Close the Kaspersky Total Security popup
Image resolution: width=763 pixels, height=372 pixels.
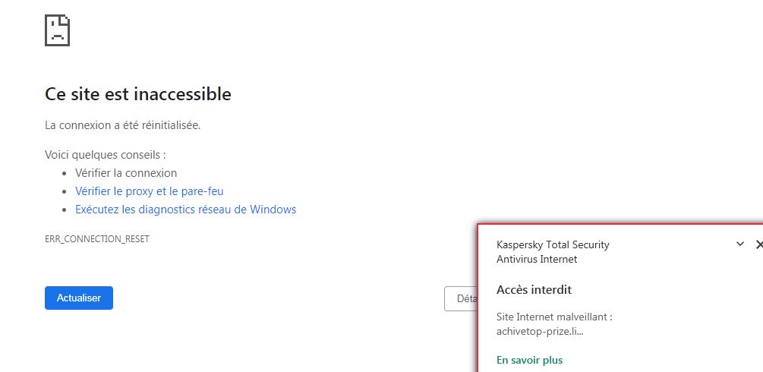[x=758, y=244]
